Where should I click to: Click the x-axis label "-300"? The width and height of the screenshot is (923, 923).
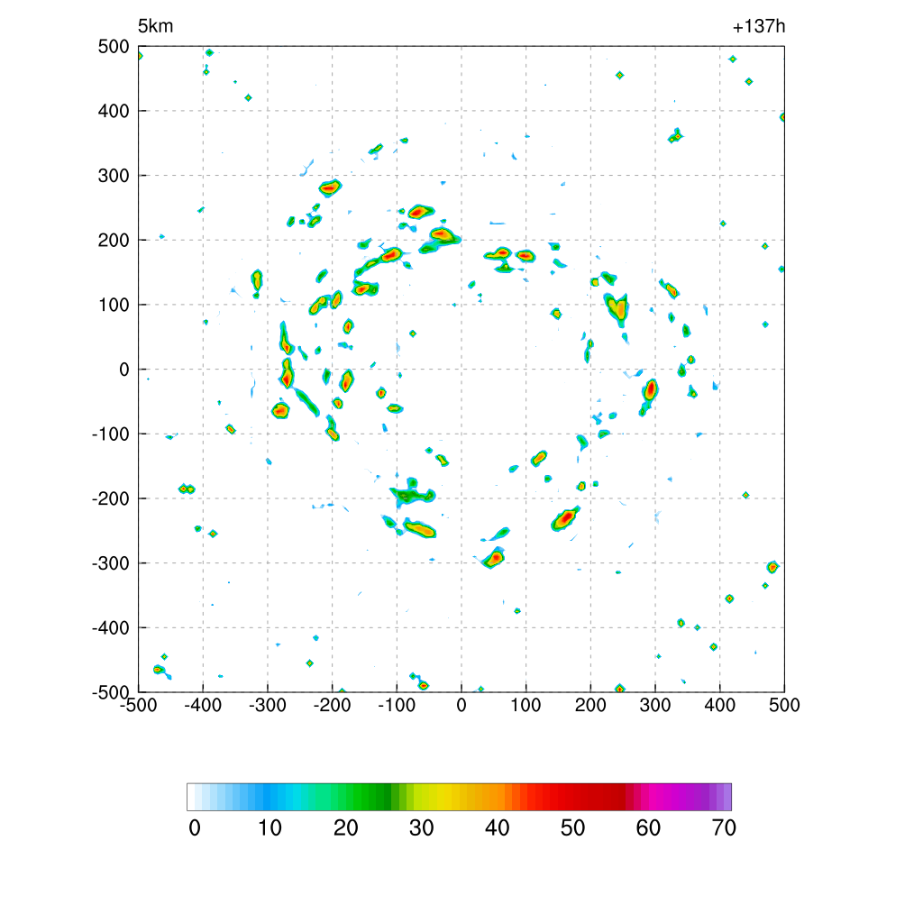(x=267, y=705)
